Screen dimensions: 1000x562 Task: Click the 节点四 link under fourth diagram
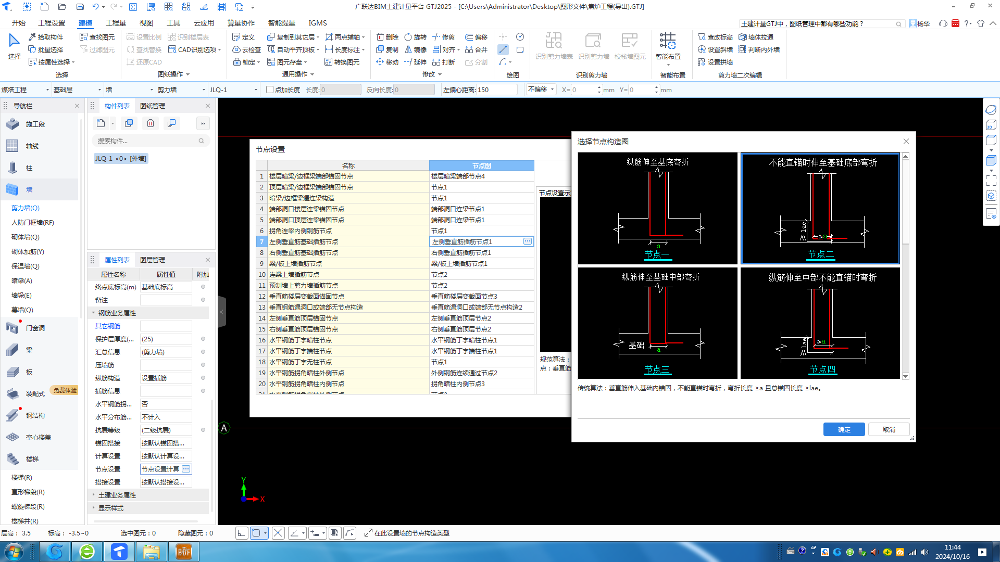822,369
